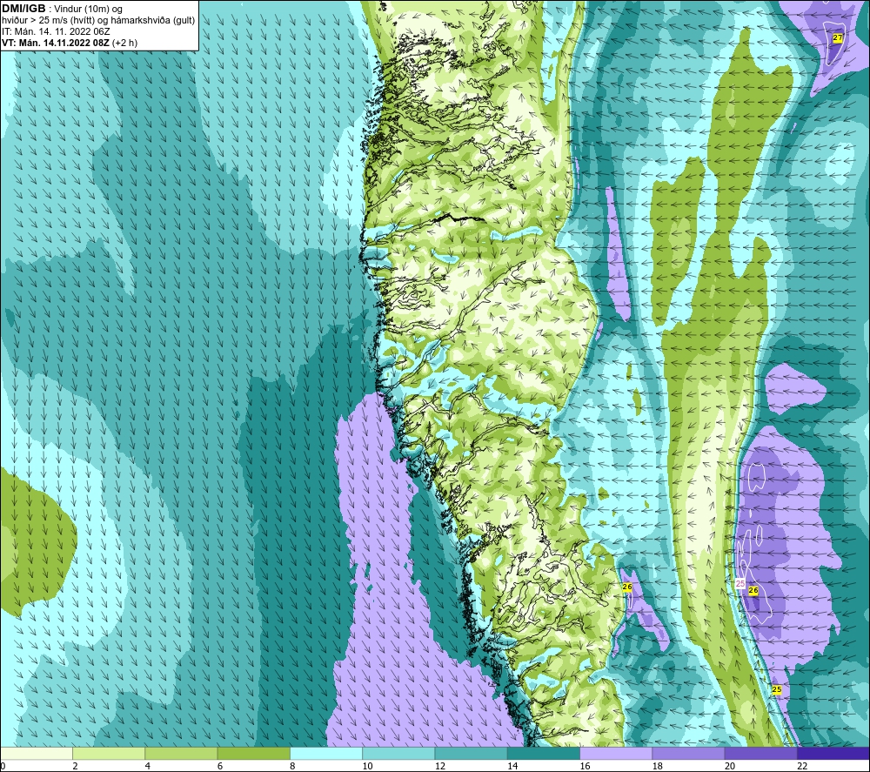The image size is (870, 772).
Task: Click the yellow '27' gust label
Action: (x=838, y=37)
